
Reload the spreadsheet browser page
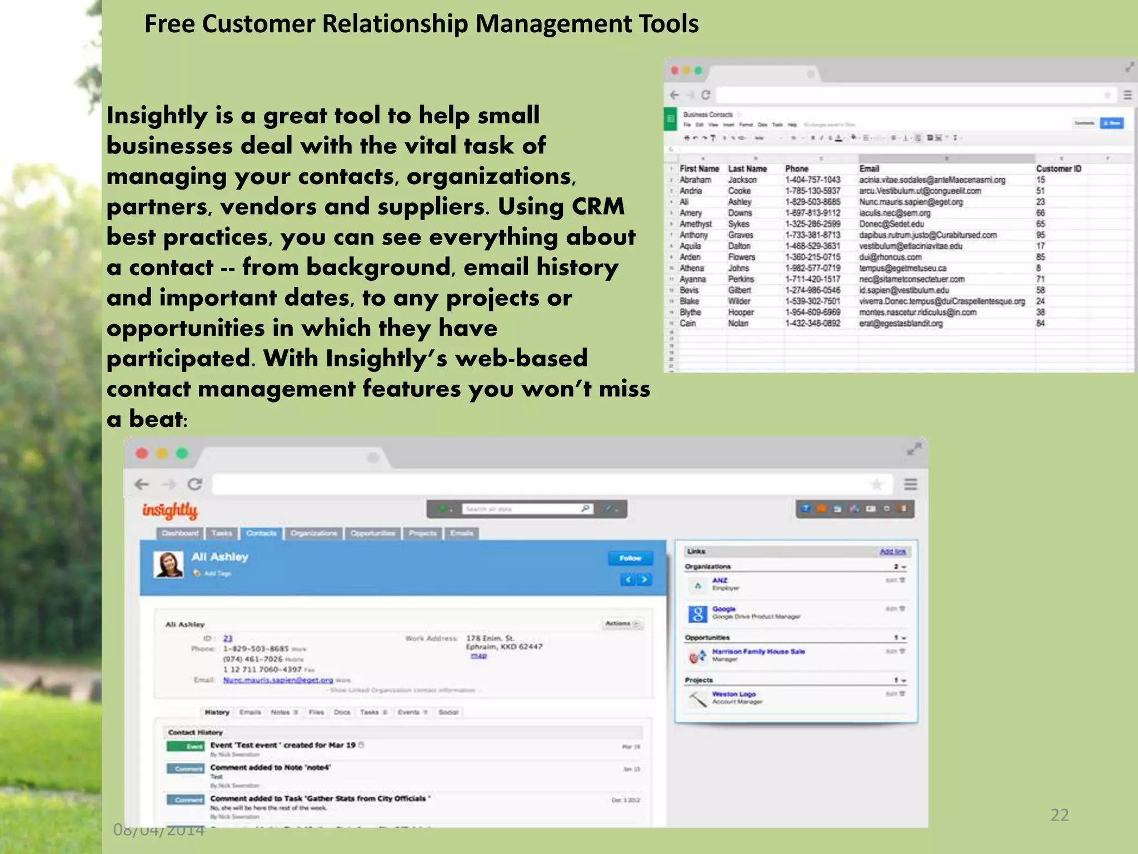tap(706, 95)
